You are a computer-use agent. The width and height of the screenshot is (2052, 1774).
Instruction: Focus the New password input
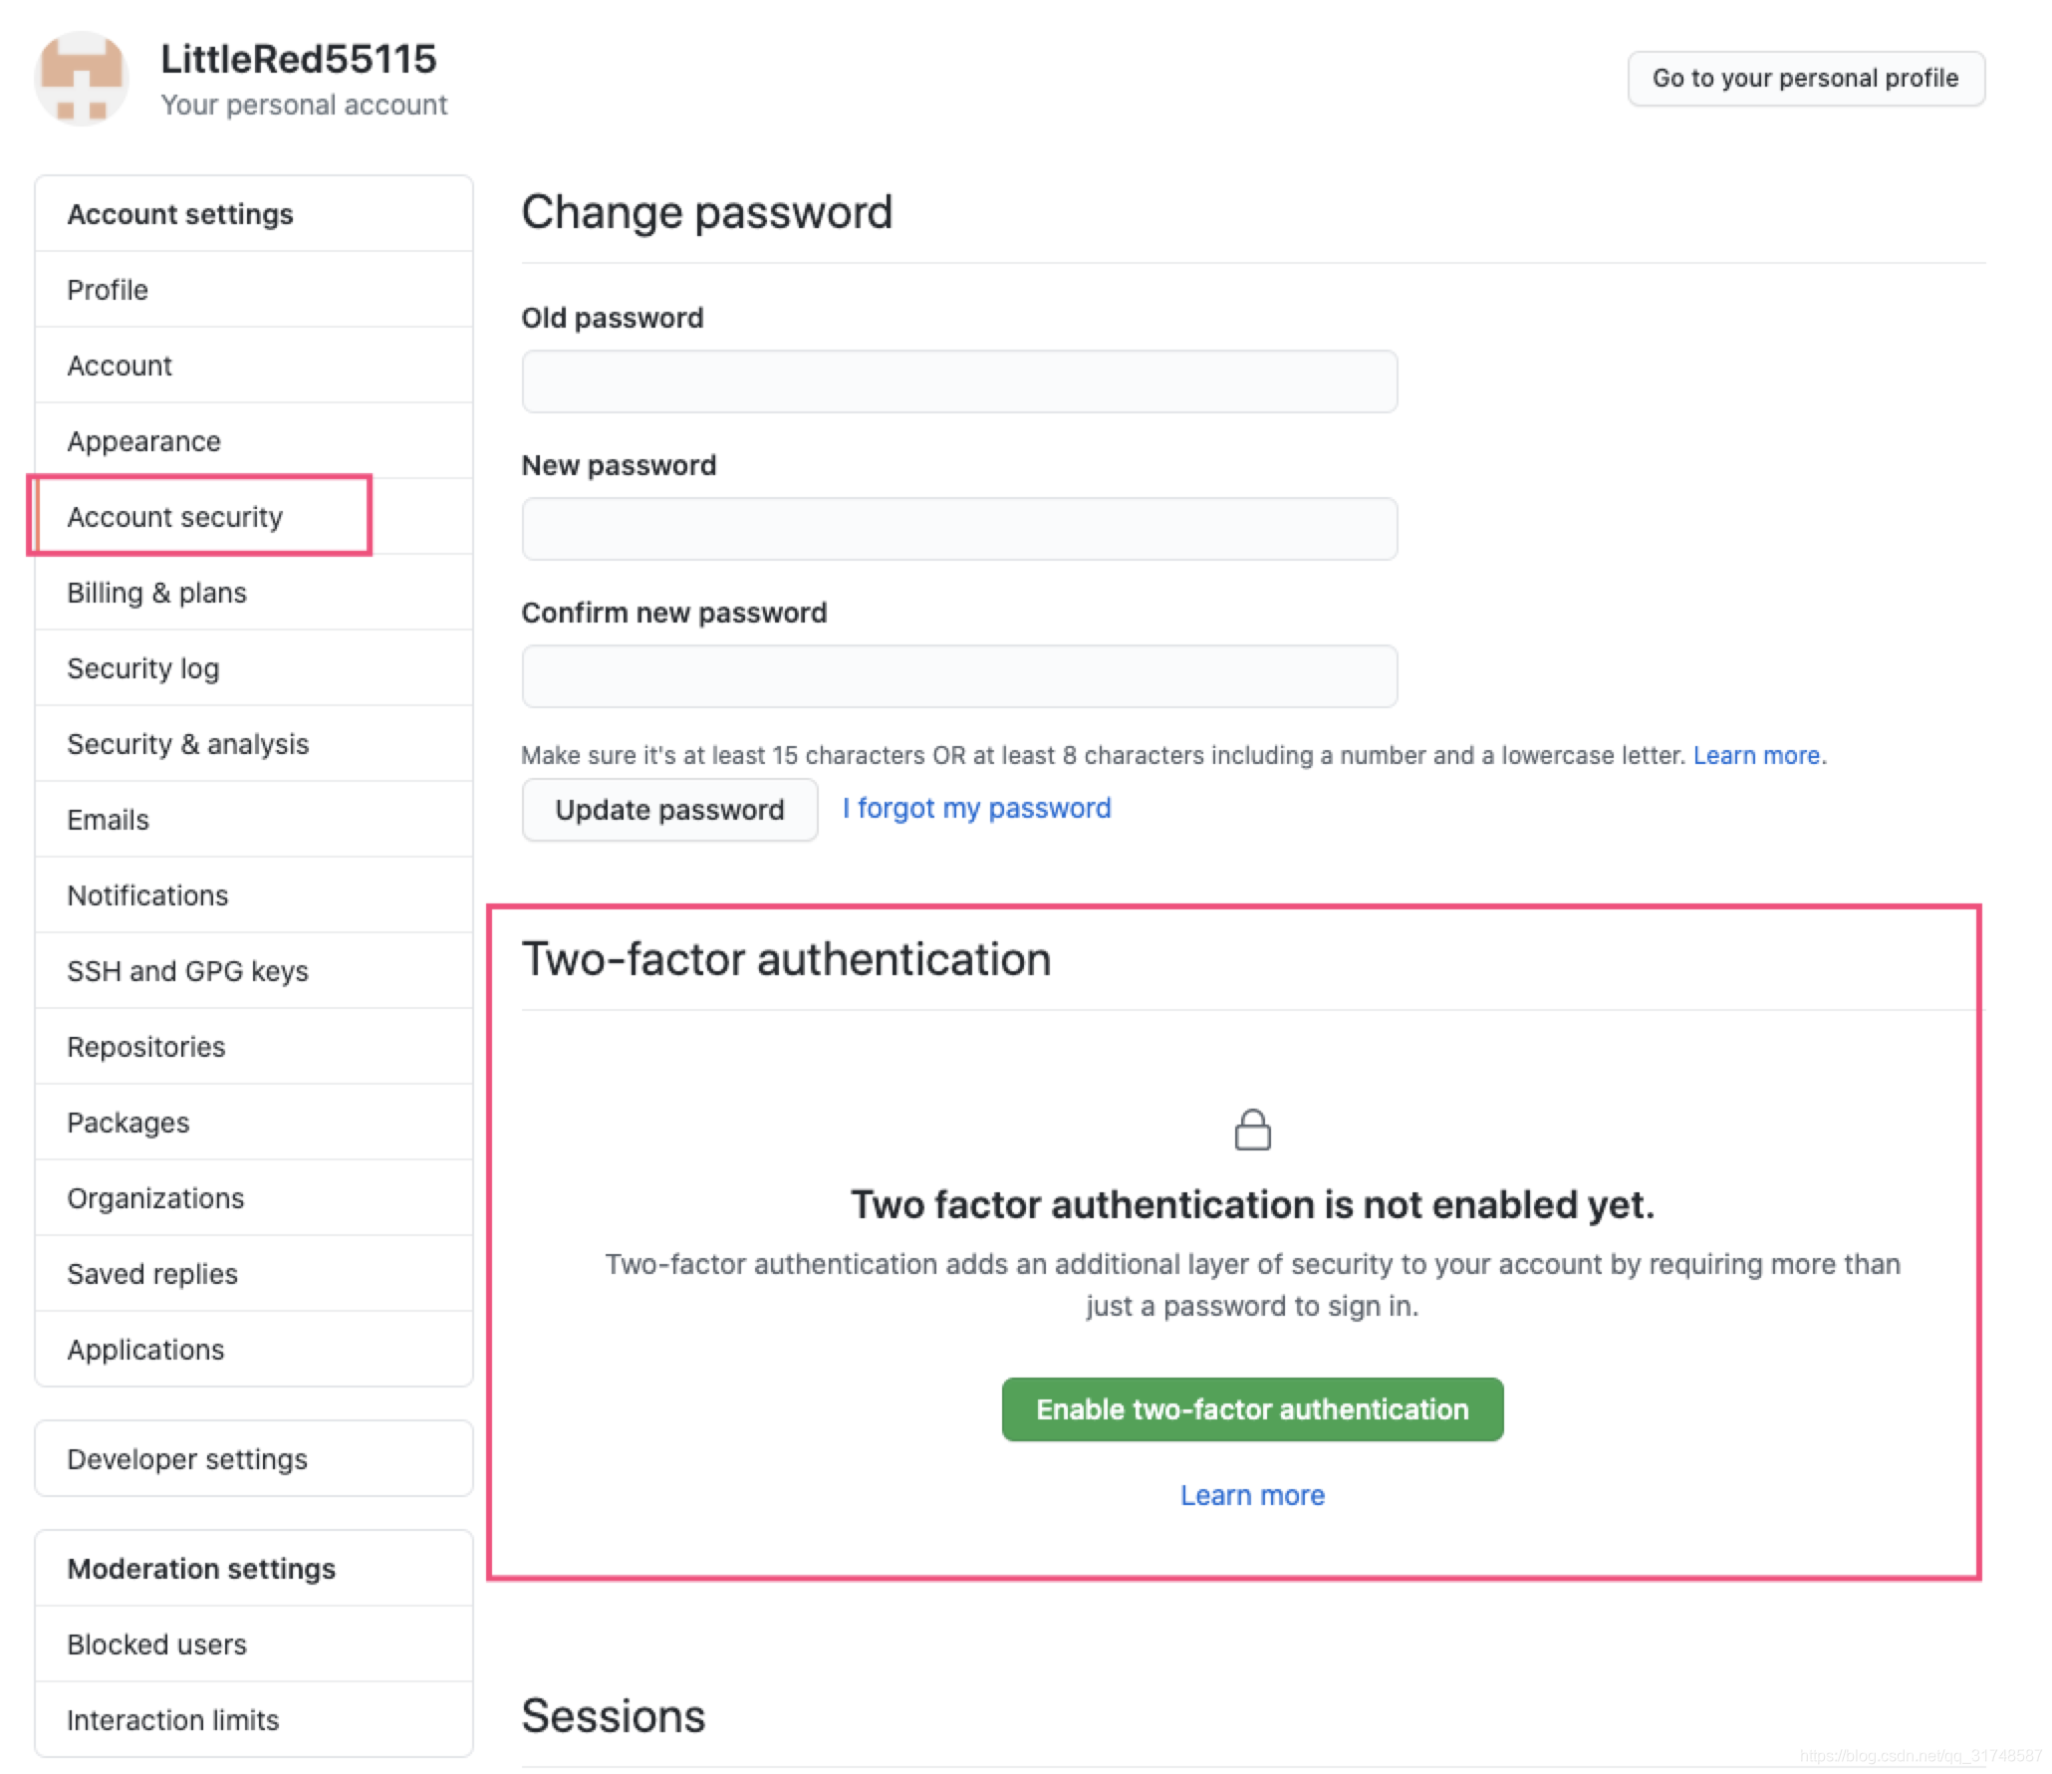click(x=959, y=529)
